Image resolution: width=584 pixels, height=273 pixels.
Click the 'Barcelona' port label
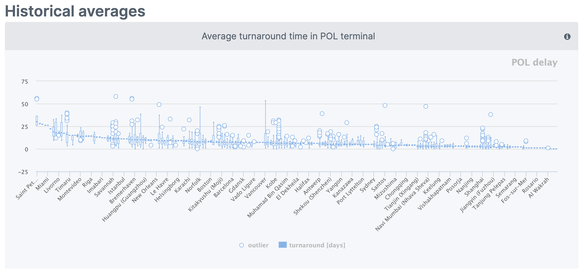224,188
